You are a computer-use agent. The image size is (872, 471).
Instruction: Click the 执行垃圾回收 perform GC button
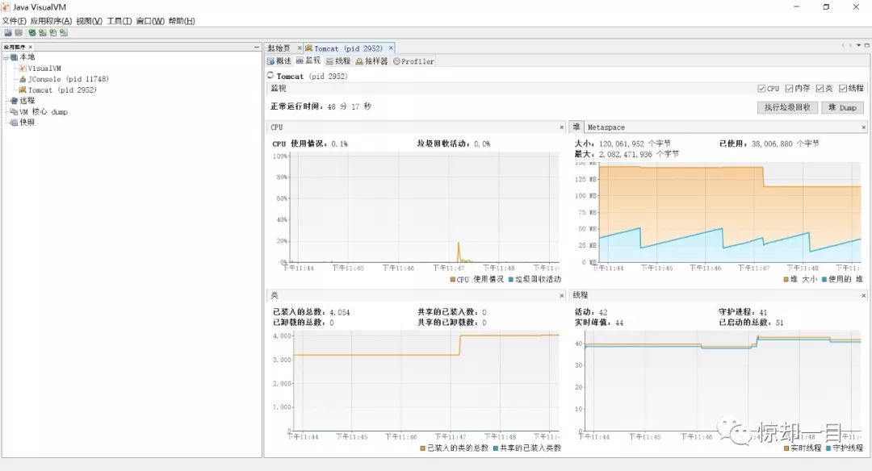tap(787, 107)
